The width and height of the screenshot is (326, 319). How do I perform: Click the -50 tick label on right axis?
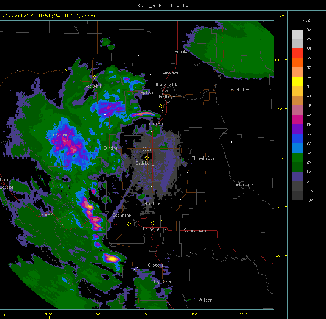click(278, 207)
